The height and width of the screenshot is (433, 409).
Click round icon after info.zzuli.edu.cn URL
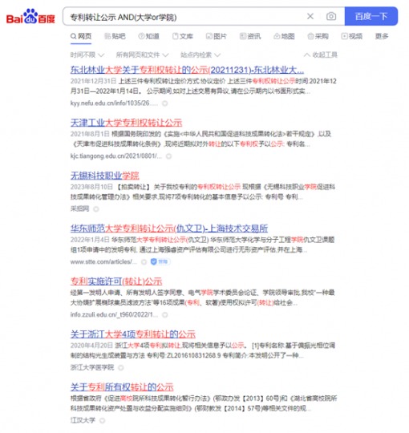point(165,315)
